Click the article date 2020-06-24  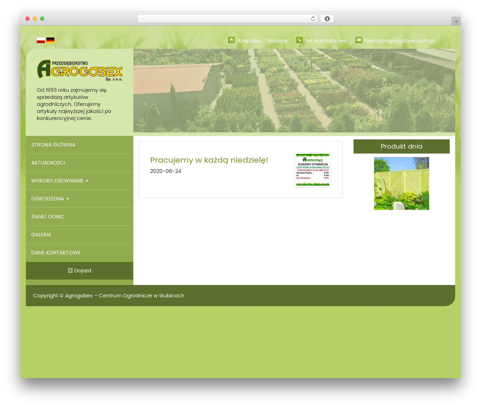[x=166, y=171]
